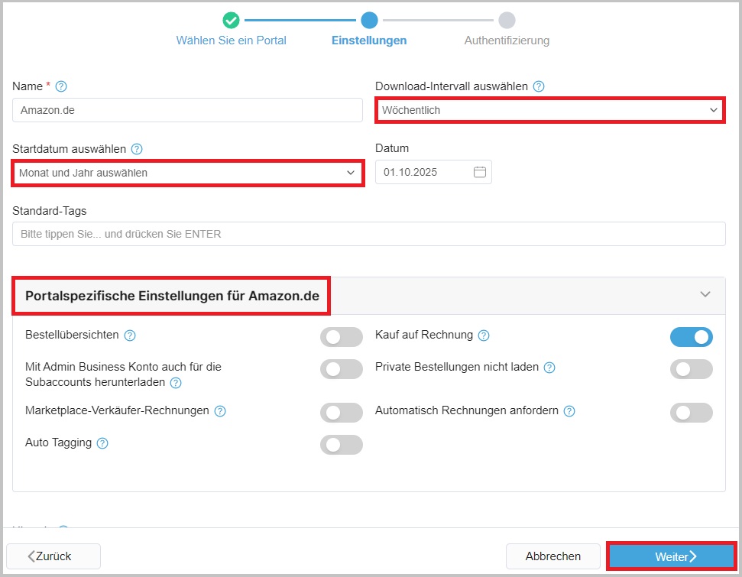Toggle the Bestellübersichten switch
This screenshot has height=577, width=742.
click(x=341, y=337)
